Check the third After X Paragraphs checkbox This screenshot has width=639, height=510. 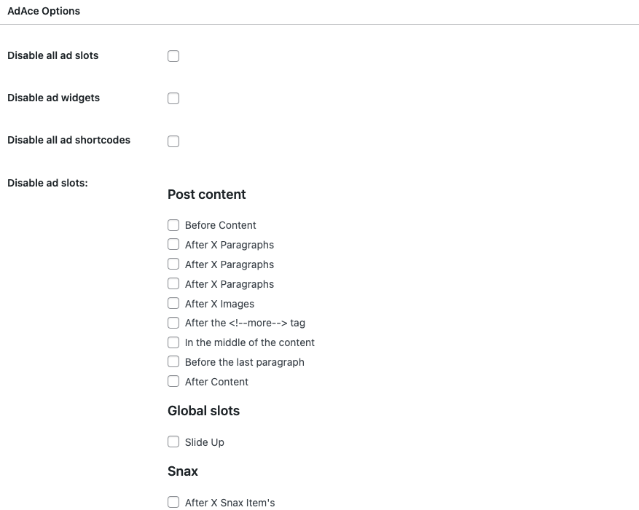173,284
